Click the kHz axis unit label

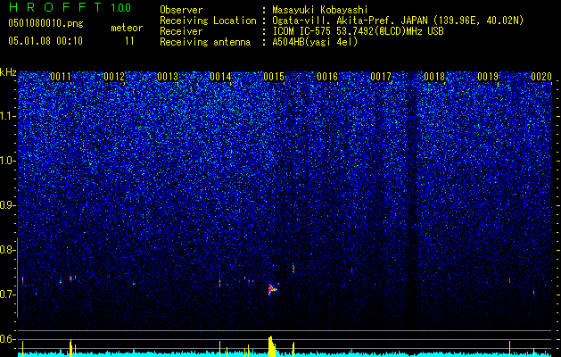tap(8, 72)
